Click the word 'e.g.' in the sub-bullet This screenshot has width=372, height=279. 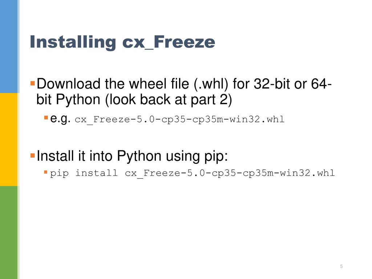pos(60,119)
